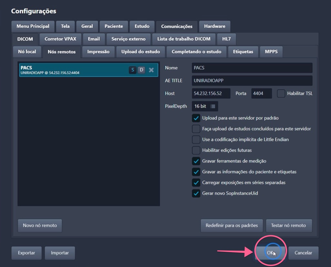331x267 pixels.
Task: Uncheck Gravar ferramentas de medição
Action: (x=196, y=161)
